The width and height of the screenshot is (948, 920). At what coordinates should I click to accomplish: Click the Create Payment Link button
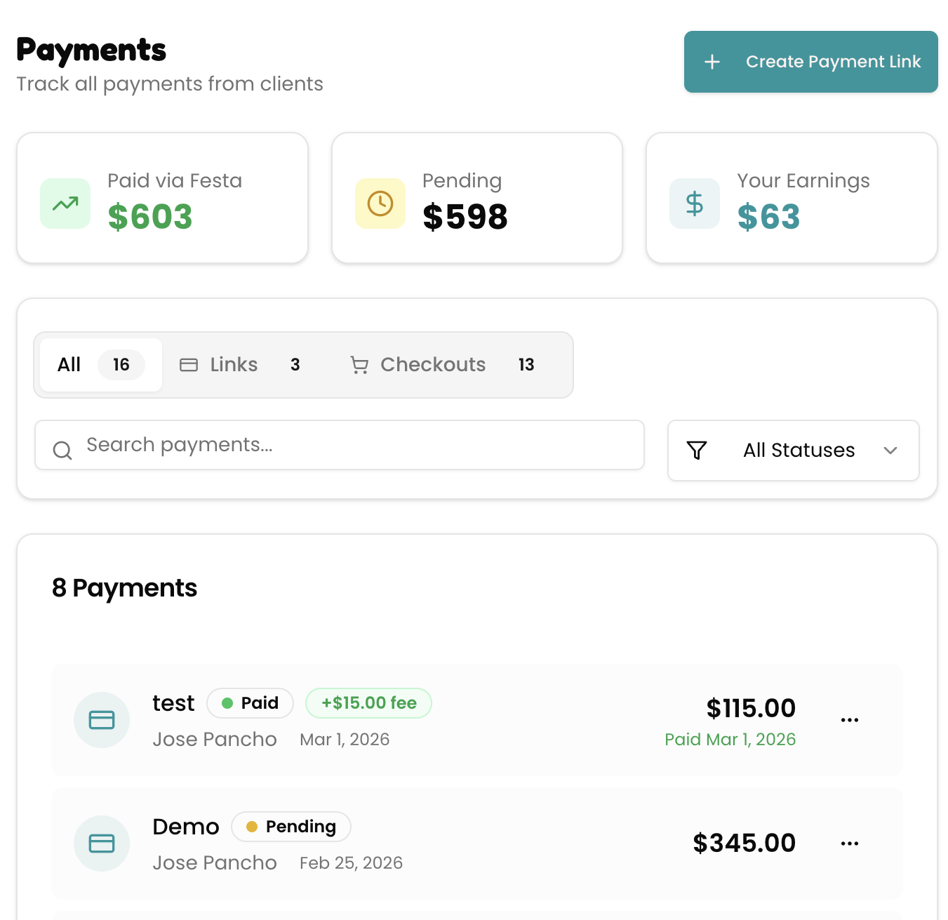(810, 62)
